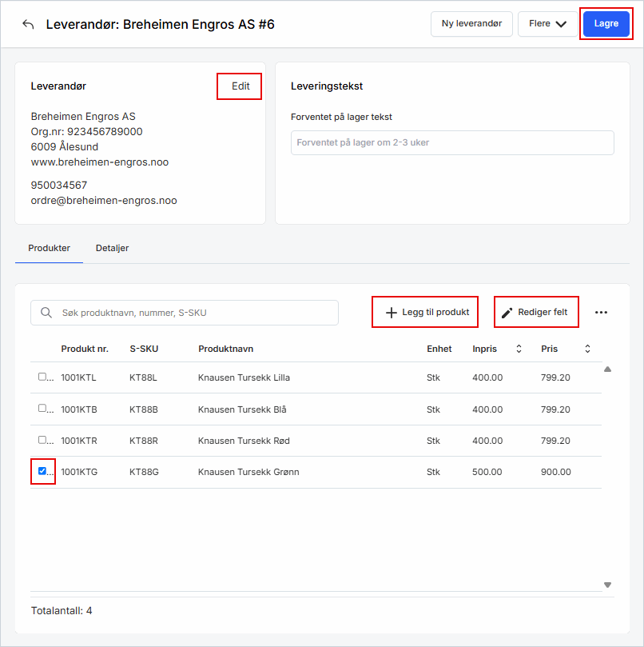Check the Knausen Tursekk Rød row

(x=42, y=440)
